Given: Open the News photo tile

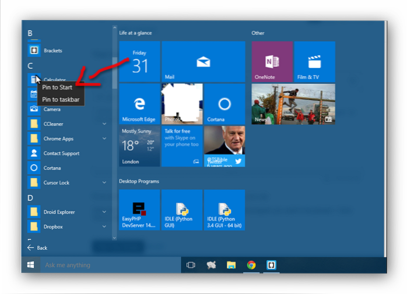Looking at the screenshot, I should (293, 104).
